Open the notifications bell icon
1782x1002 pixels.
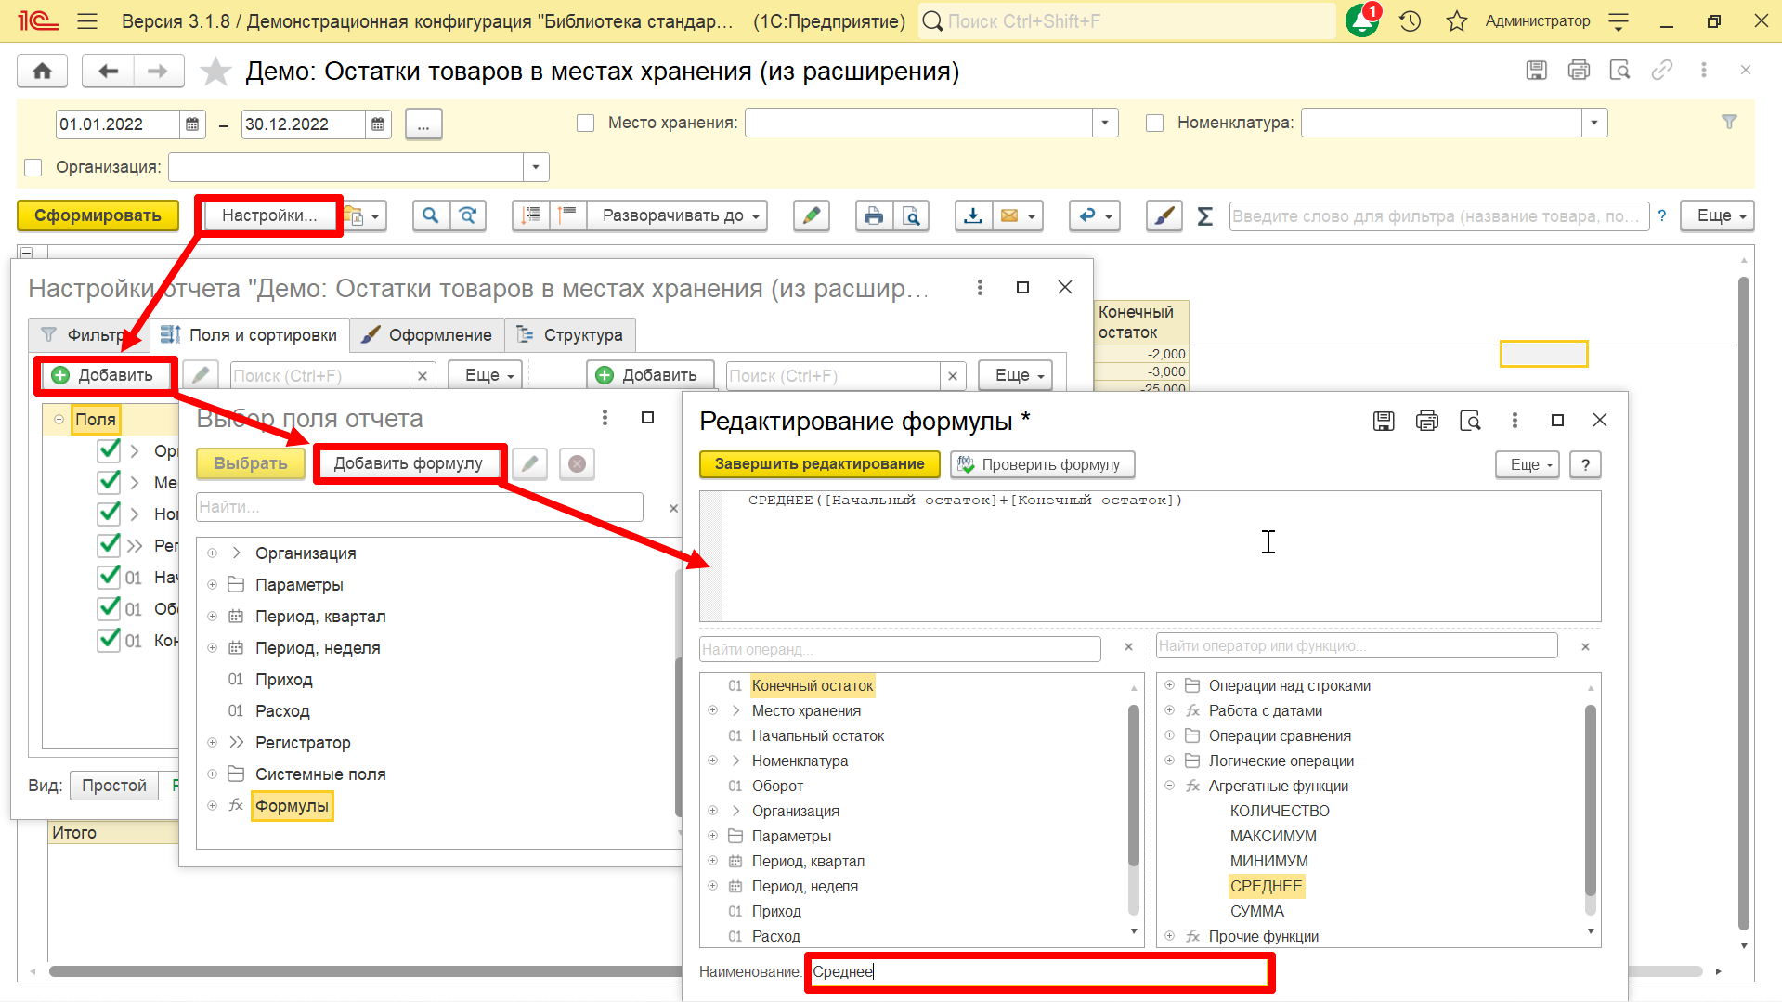[1362, 20]
